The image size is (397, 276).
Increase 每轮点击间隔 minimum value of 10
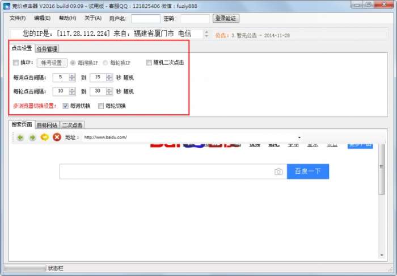[x=72, y=90]
